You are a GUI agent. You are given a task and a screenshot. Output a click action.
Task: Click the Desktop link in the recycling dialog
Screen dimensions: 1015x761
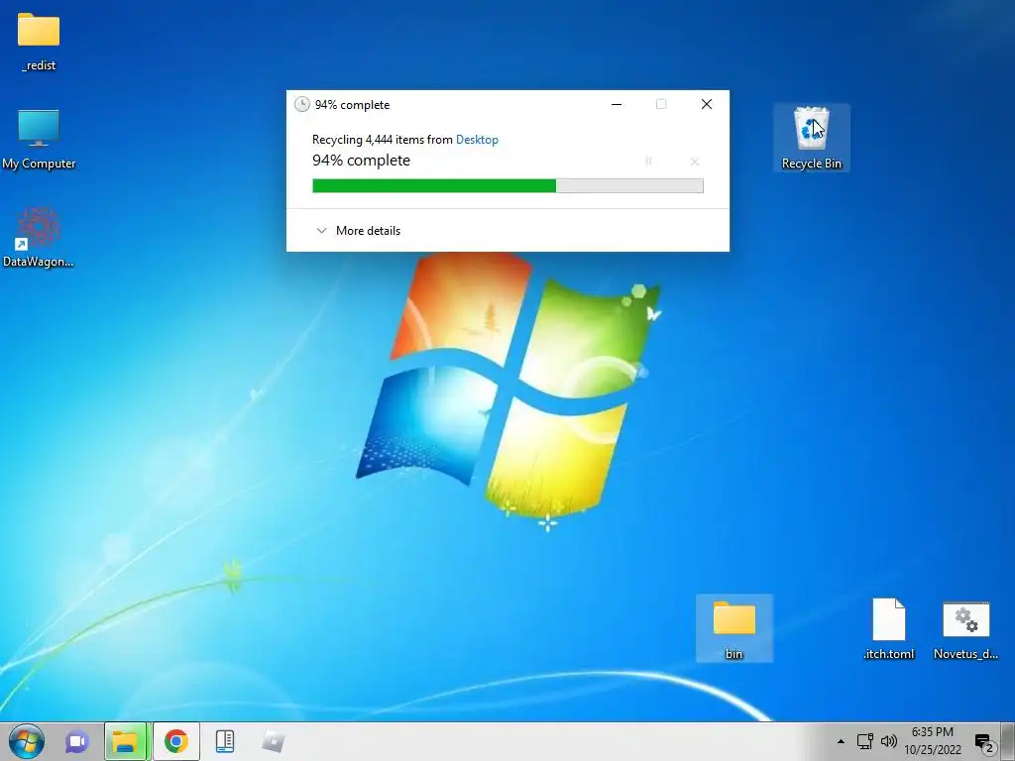coord(477,139)
